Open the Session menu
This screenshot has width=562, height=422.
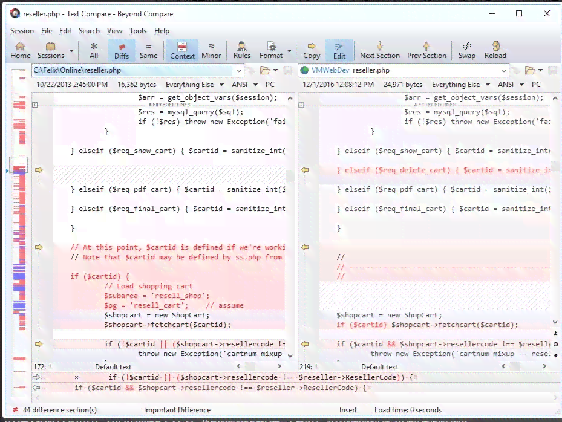click(x=22, y=31)
